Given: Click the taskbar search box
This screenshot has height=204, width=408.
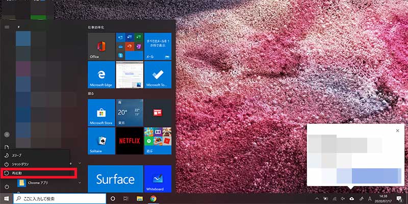Looking at the screenshot, I should [59, 198].
